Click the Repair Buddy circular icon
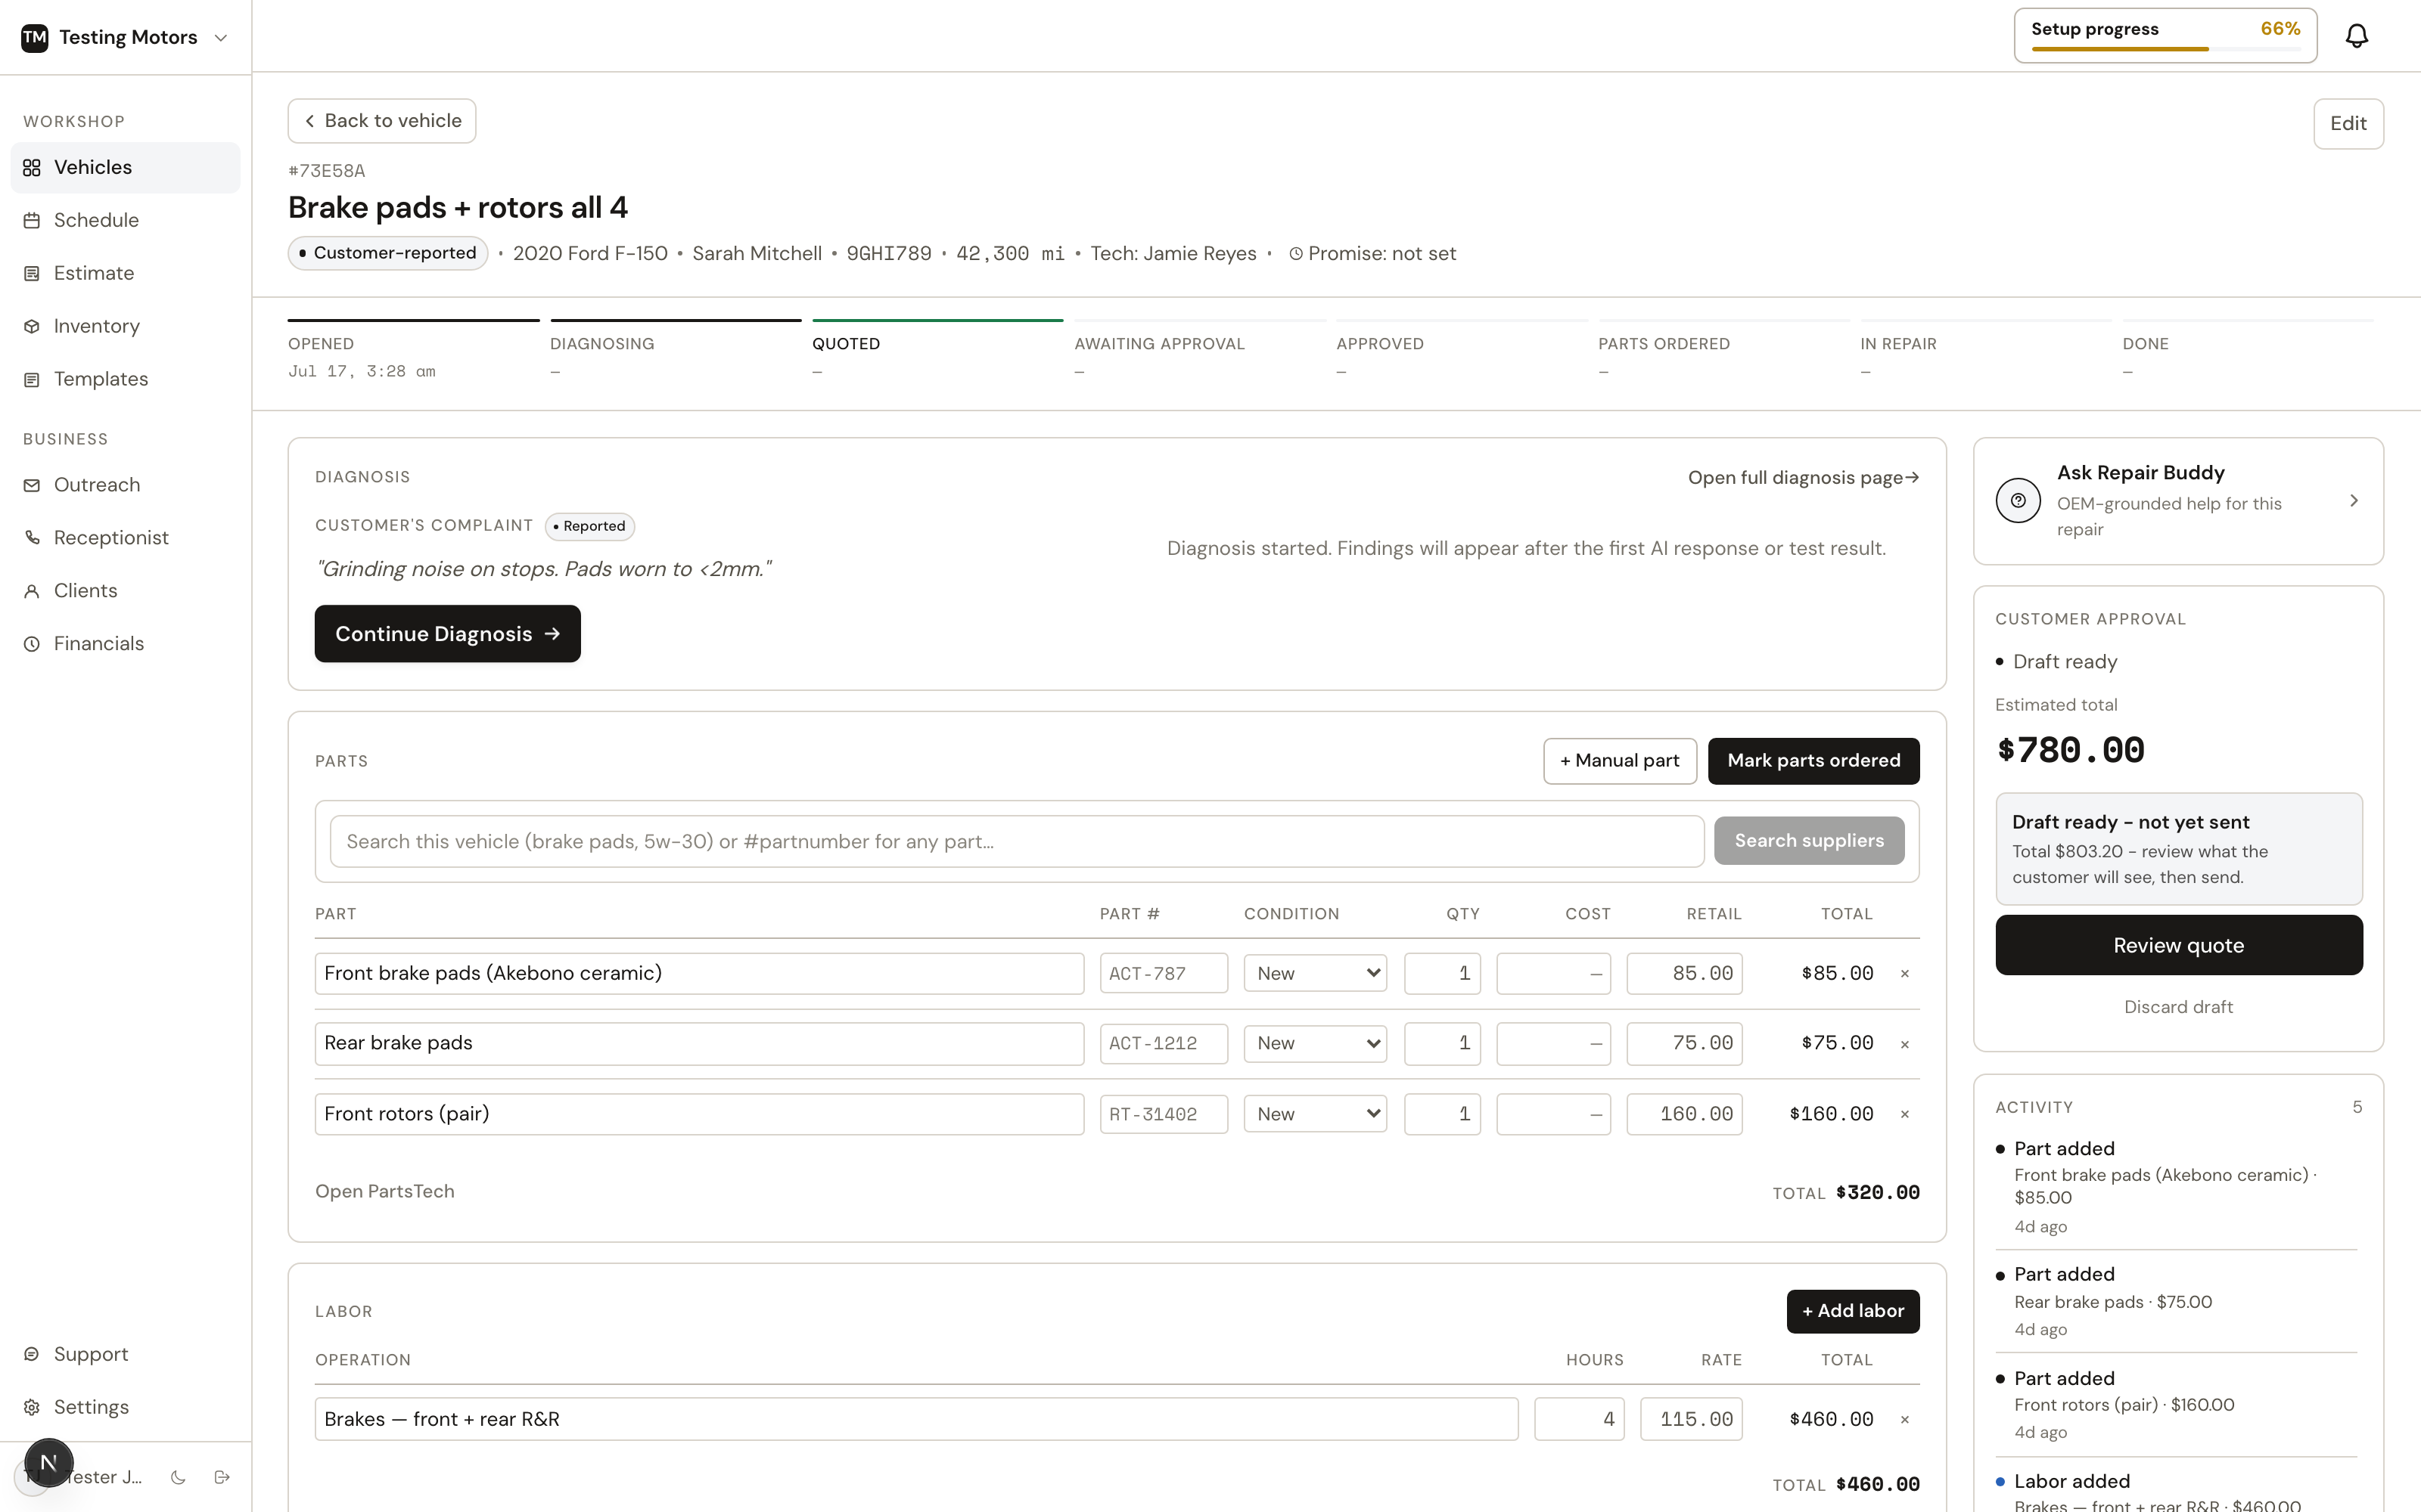Screen dimensions: 2421x1512 point(2018,501)
